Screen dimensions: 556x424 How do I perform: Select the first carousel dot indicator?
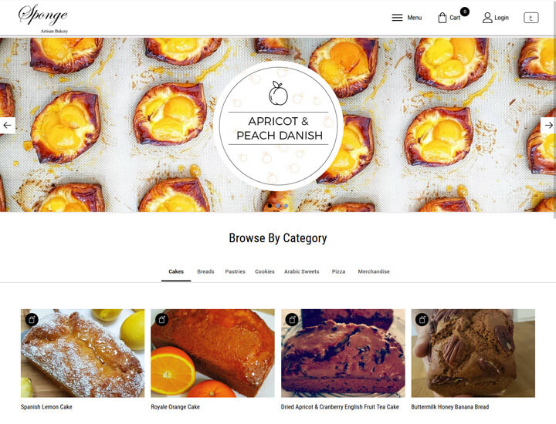click(270, 206)
